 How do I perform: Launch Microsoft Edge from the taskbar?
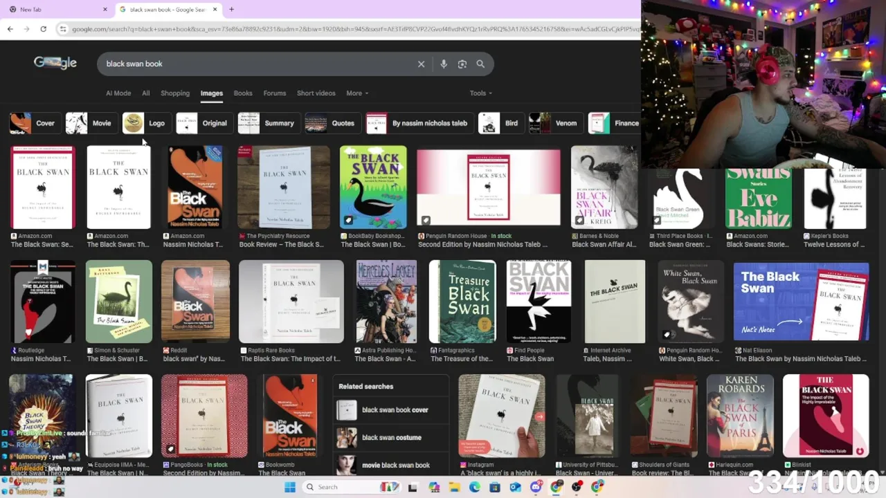coord(475,487)
